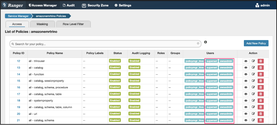View policy 15 sessionproperty details
277x125 pixels.
point(246,81)
